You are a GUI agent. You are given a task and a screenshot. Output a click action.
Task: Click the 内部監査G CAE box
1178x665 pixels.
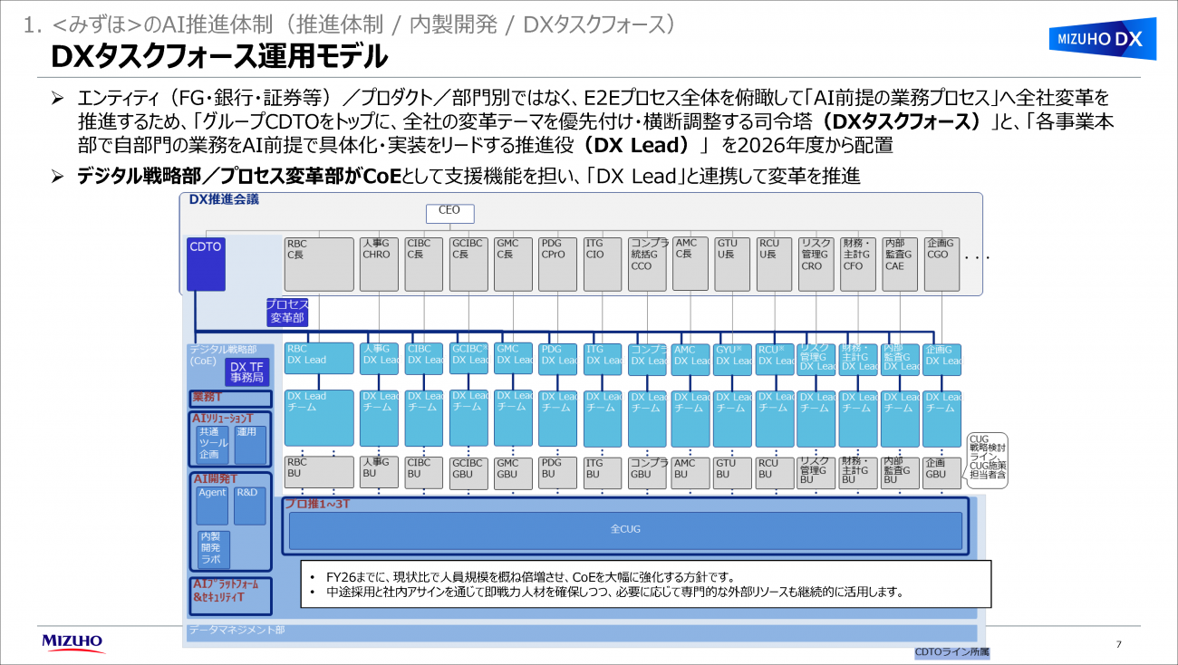[900, 265]
